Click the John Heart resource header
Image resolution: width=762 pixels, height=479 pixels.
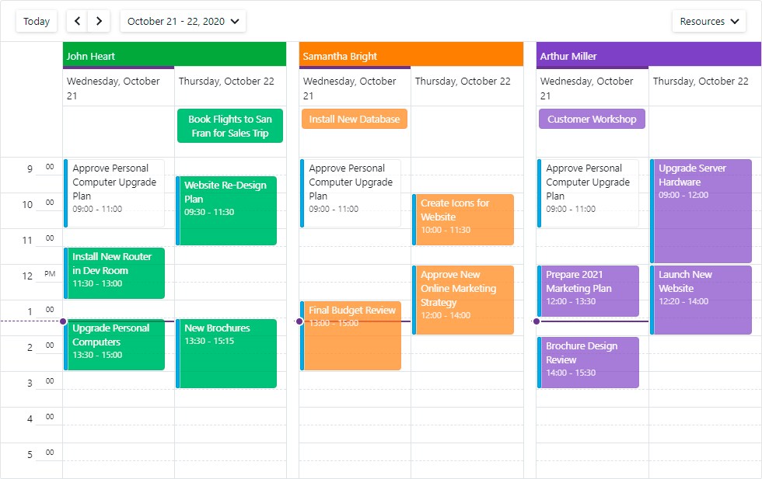pyautogui.click(x=174, y=55)
